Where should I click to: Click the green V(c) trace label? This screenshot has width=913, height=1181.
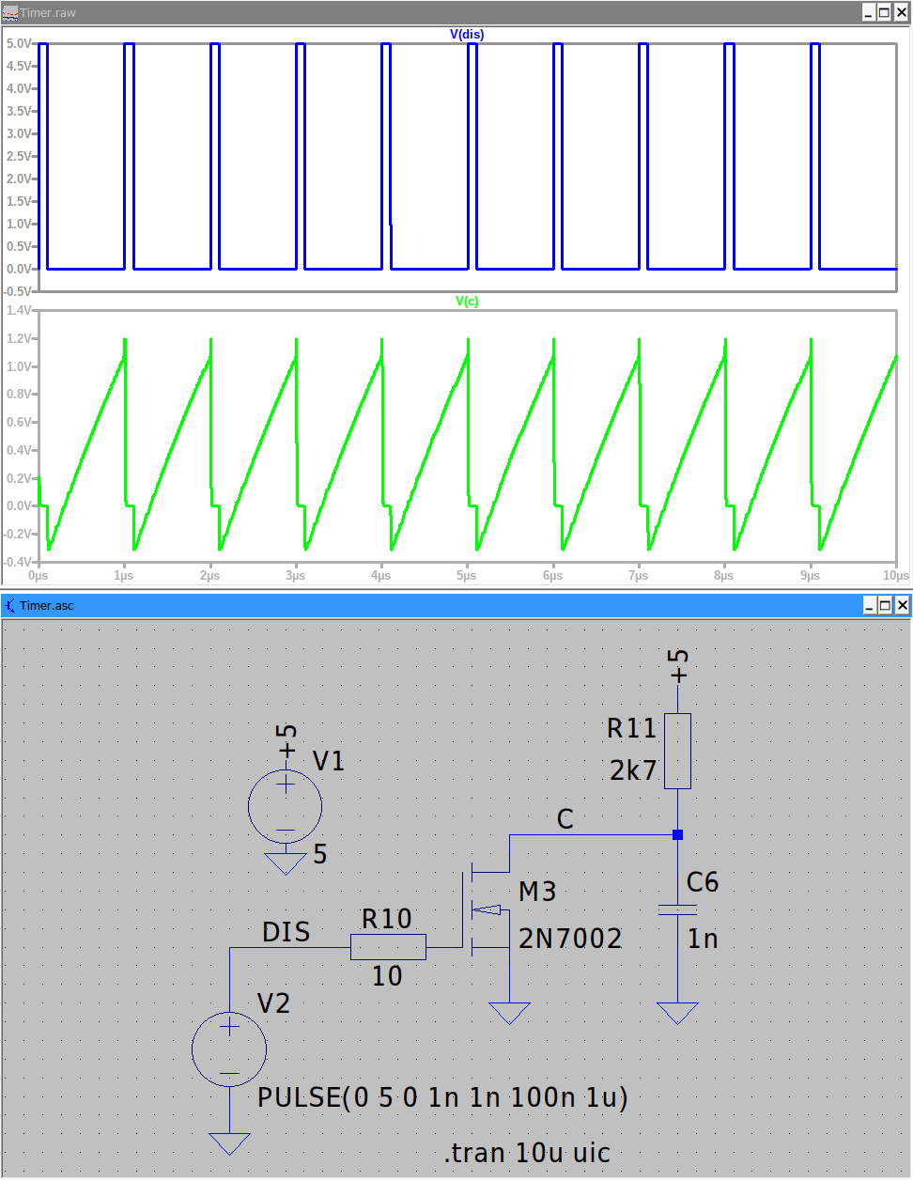click(x=467, y=302)
